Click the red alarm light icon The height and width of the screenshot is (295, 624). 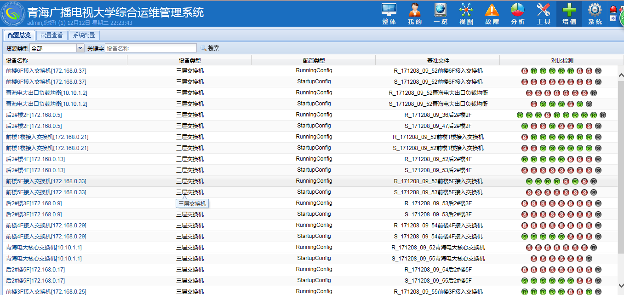pyautogui.click(x=613, y=9)
